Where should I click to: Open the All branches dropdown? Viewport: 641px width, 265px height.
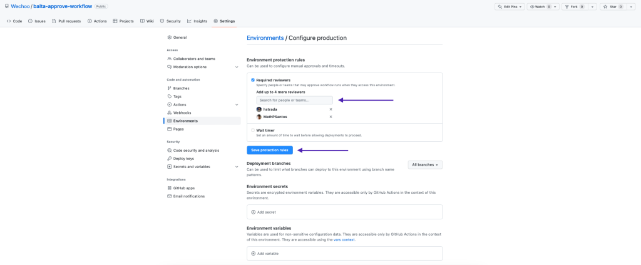(425, 165)
